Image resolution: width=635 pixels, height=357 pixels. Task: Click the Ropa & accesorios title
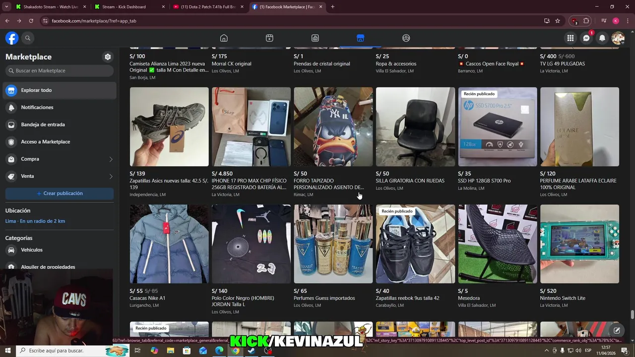396,64
